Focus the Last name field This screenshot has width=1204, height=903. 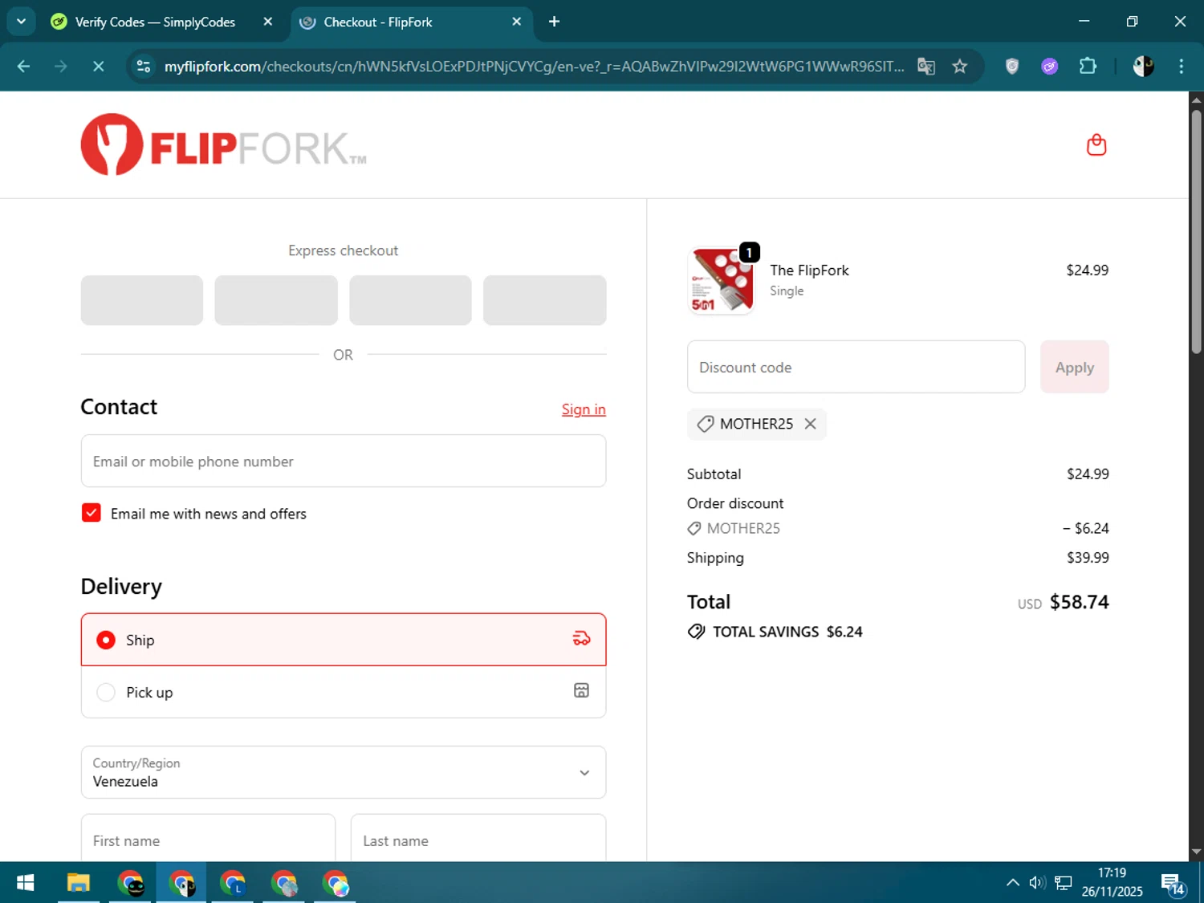click(478, 838)
